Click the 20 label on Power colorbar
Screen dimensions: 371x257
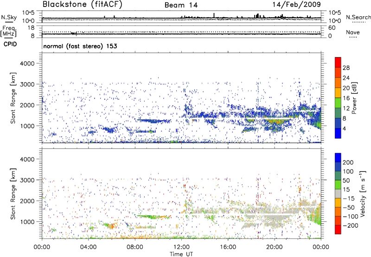point(346,88)
